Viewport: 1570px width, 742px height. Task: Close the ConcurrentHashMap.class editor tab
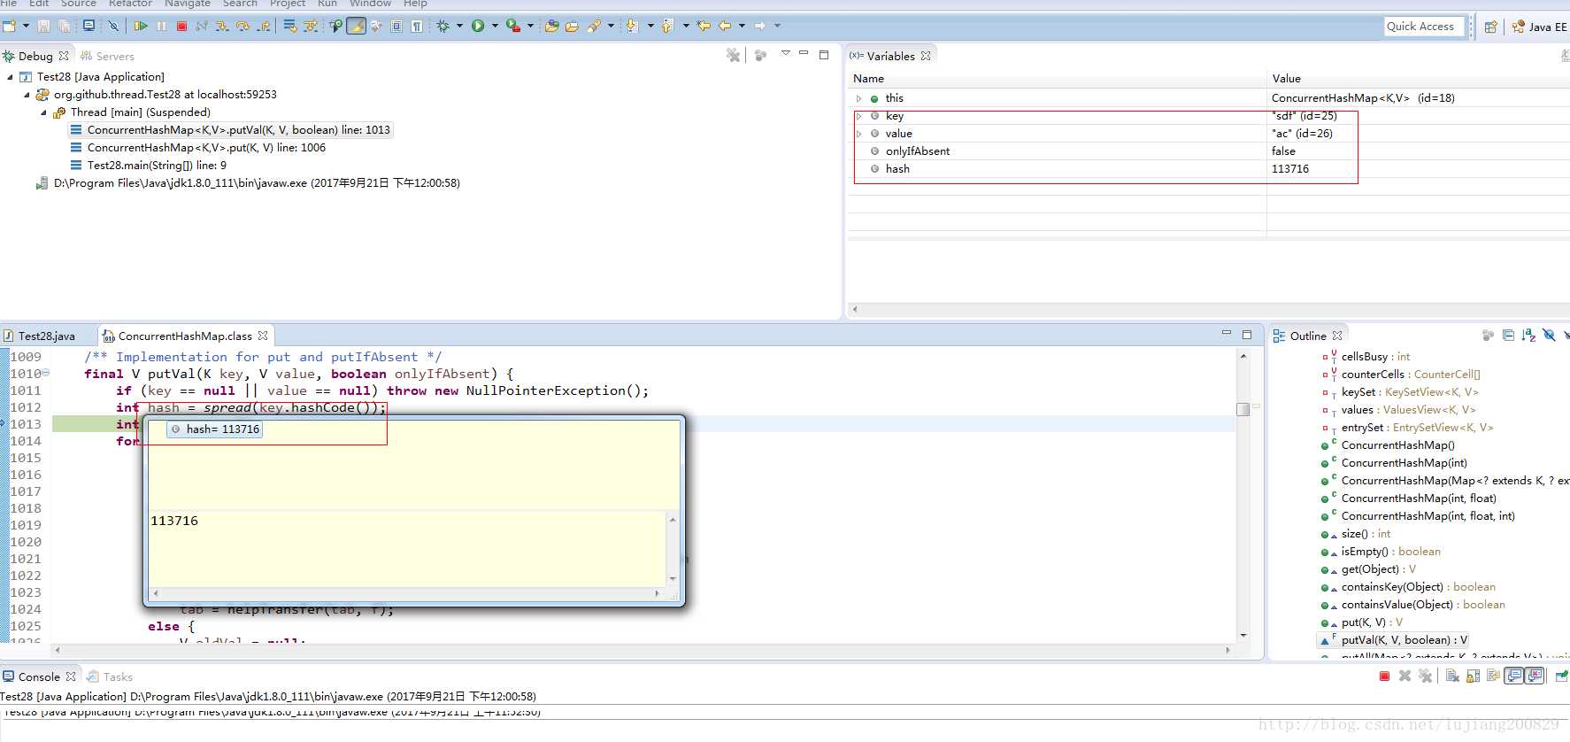(263, 336)
